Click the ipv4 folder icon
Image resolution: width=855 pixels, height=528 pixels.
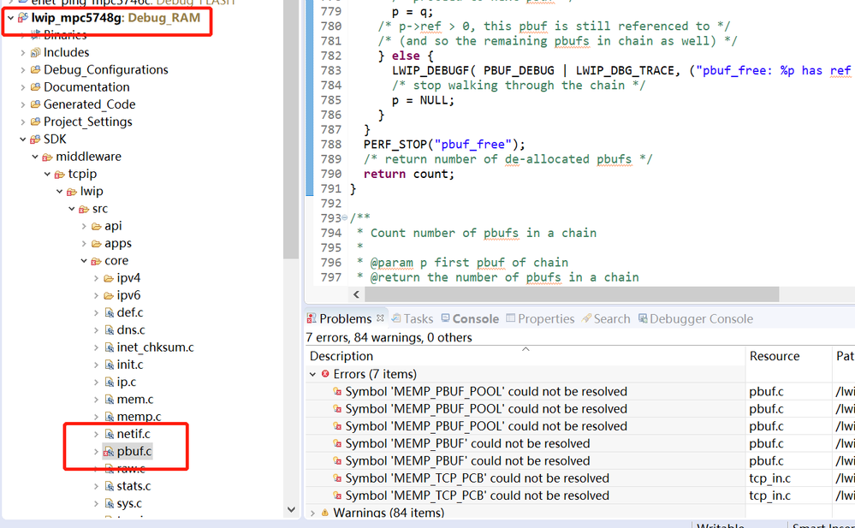(x=109, y=278)
